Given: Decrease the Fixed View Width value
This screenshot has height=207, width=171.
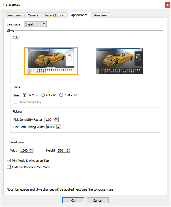Looking at the screenshot, I should 31,151.
